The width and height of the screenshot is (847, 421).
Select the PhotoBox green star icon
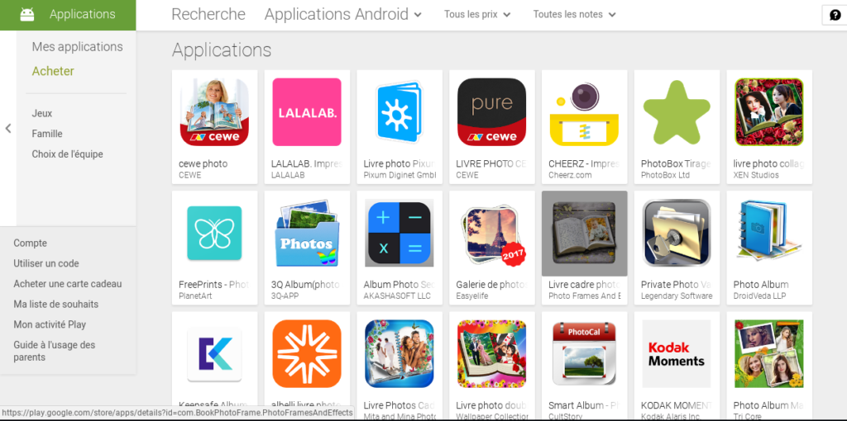(677, 112)
